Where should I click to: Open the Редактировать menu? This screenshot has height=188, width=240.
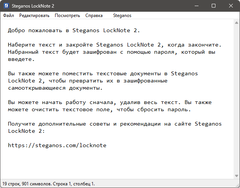[x=34, y=16]
